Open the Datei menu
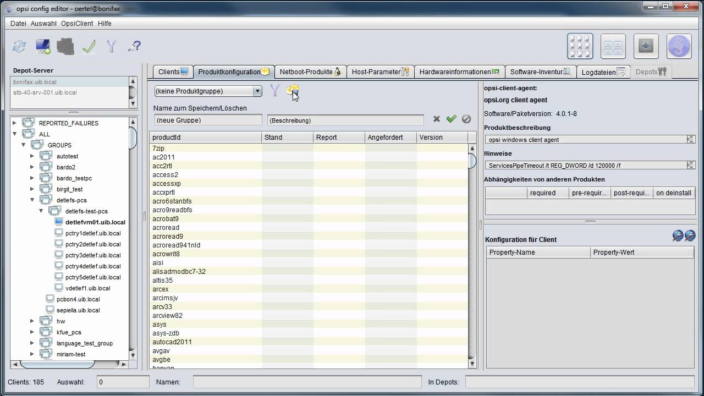This screenshot has width=704, height=396. [x=18, y=24]
